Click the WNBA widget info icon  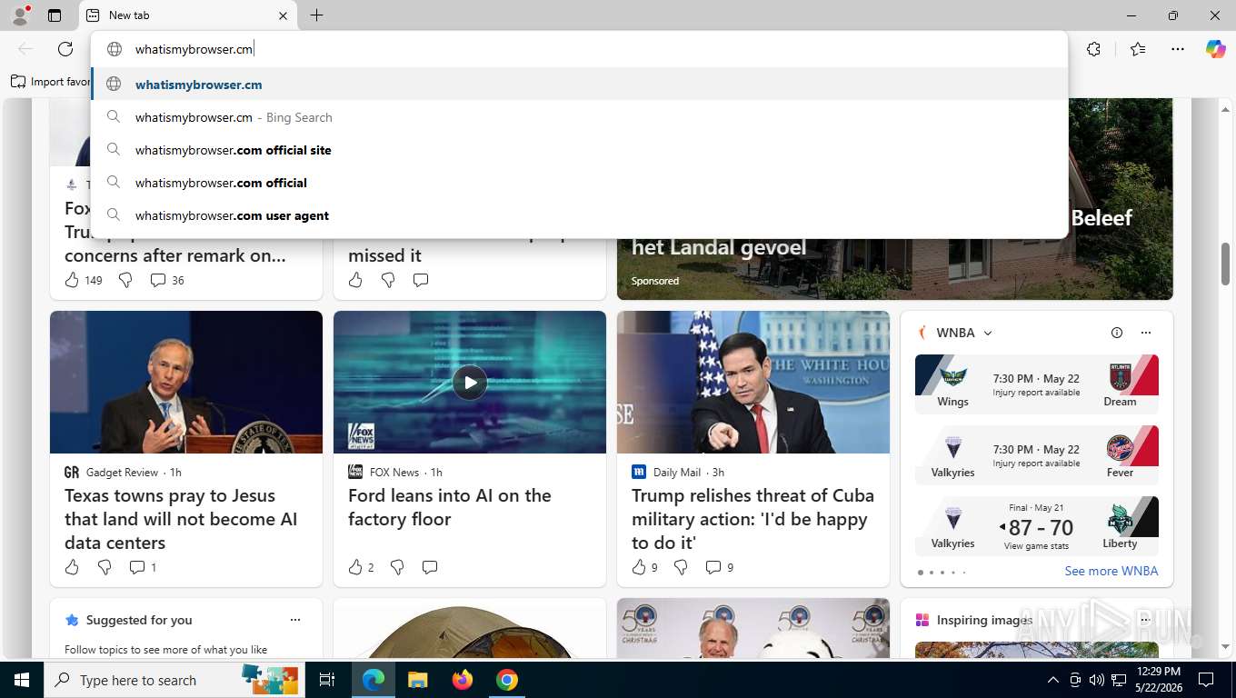pos(1117,333)
